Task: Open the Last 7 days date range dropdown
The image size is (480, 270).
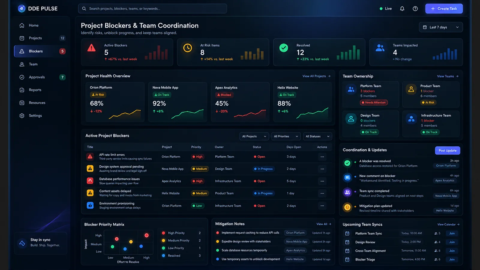Action: coord(441,27)
